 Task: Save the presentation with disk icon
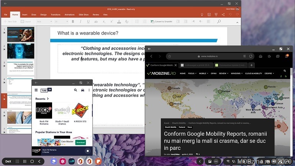pyautogui.click(x=209, y=15)
